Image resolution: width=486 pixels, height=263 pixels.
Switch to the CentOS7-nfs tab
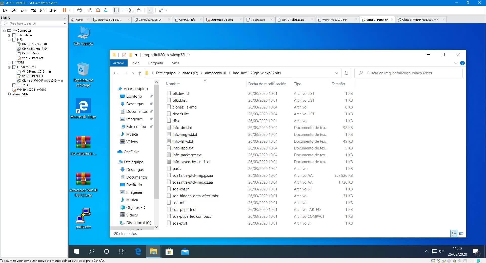[x=187, y=20]
